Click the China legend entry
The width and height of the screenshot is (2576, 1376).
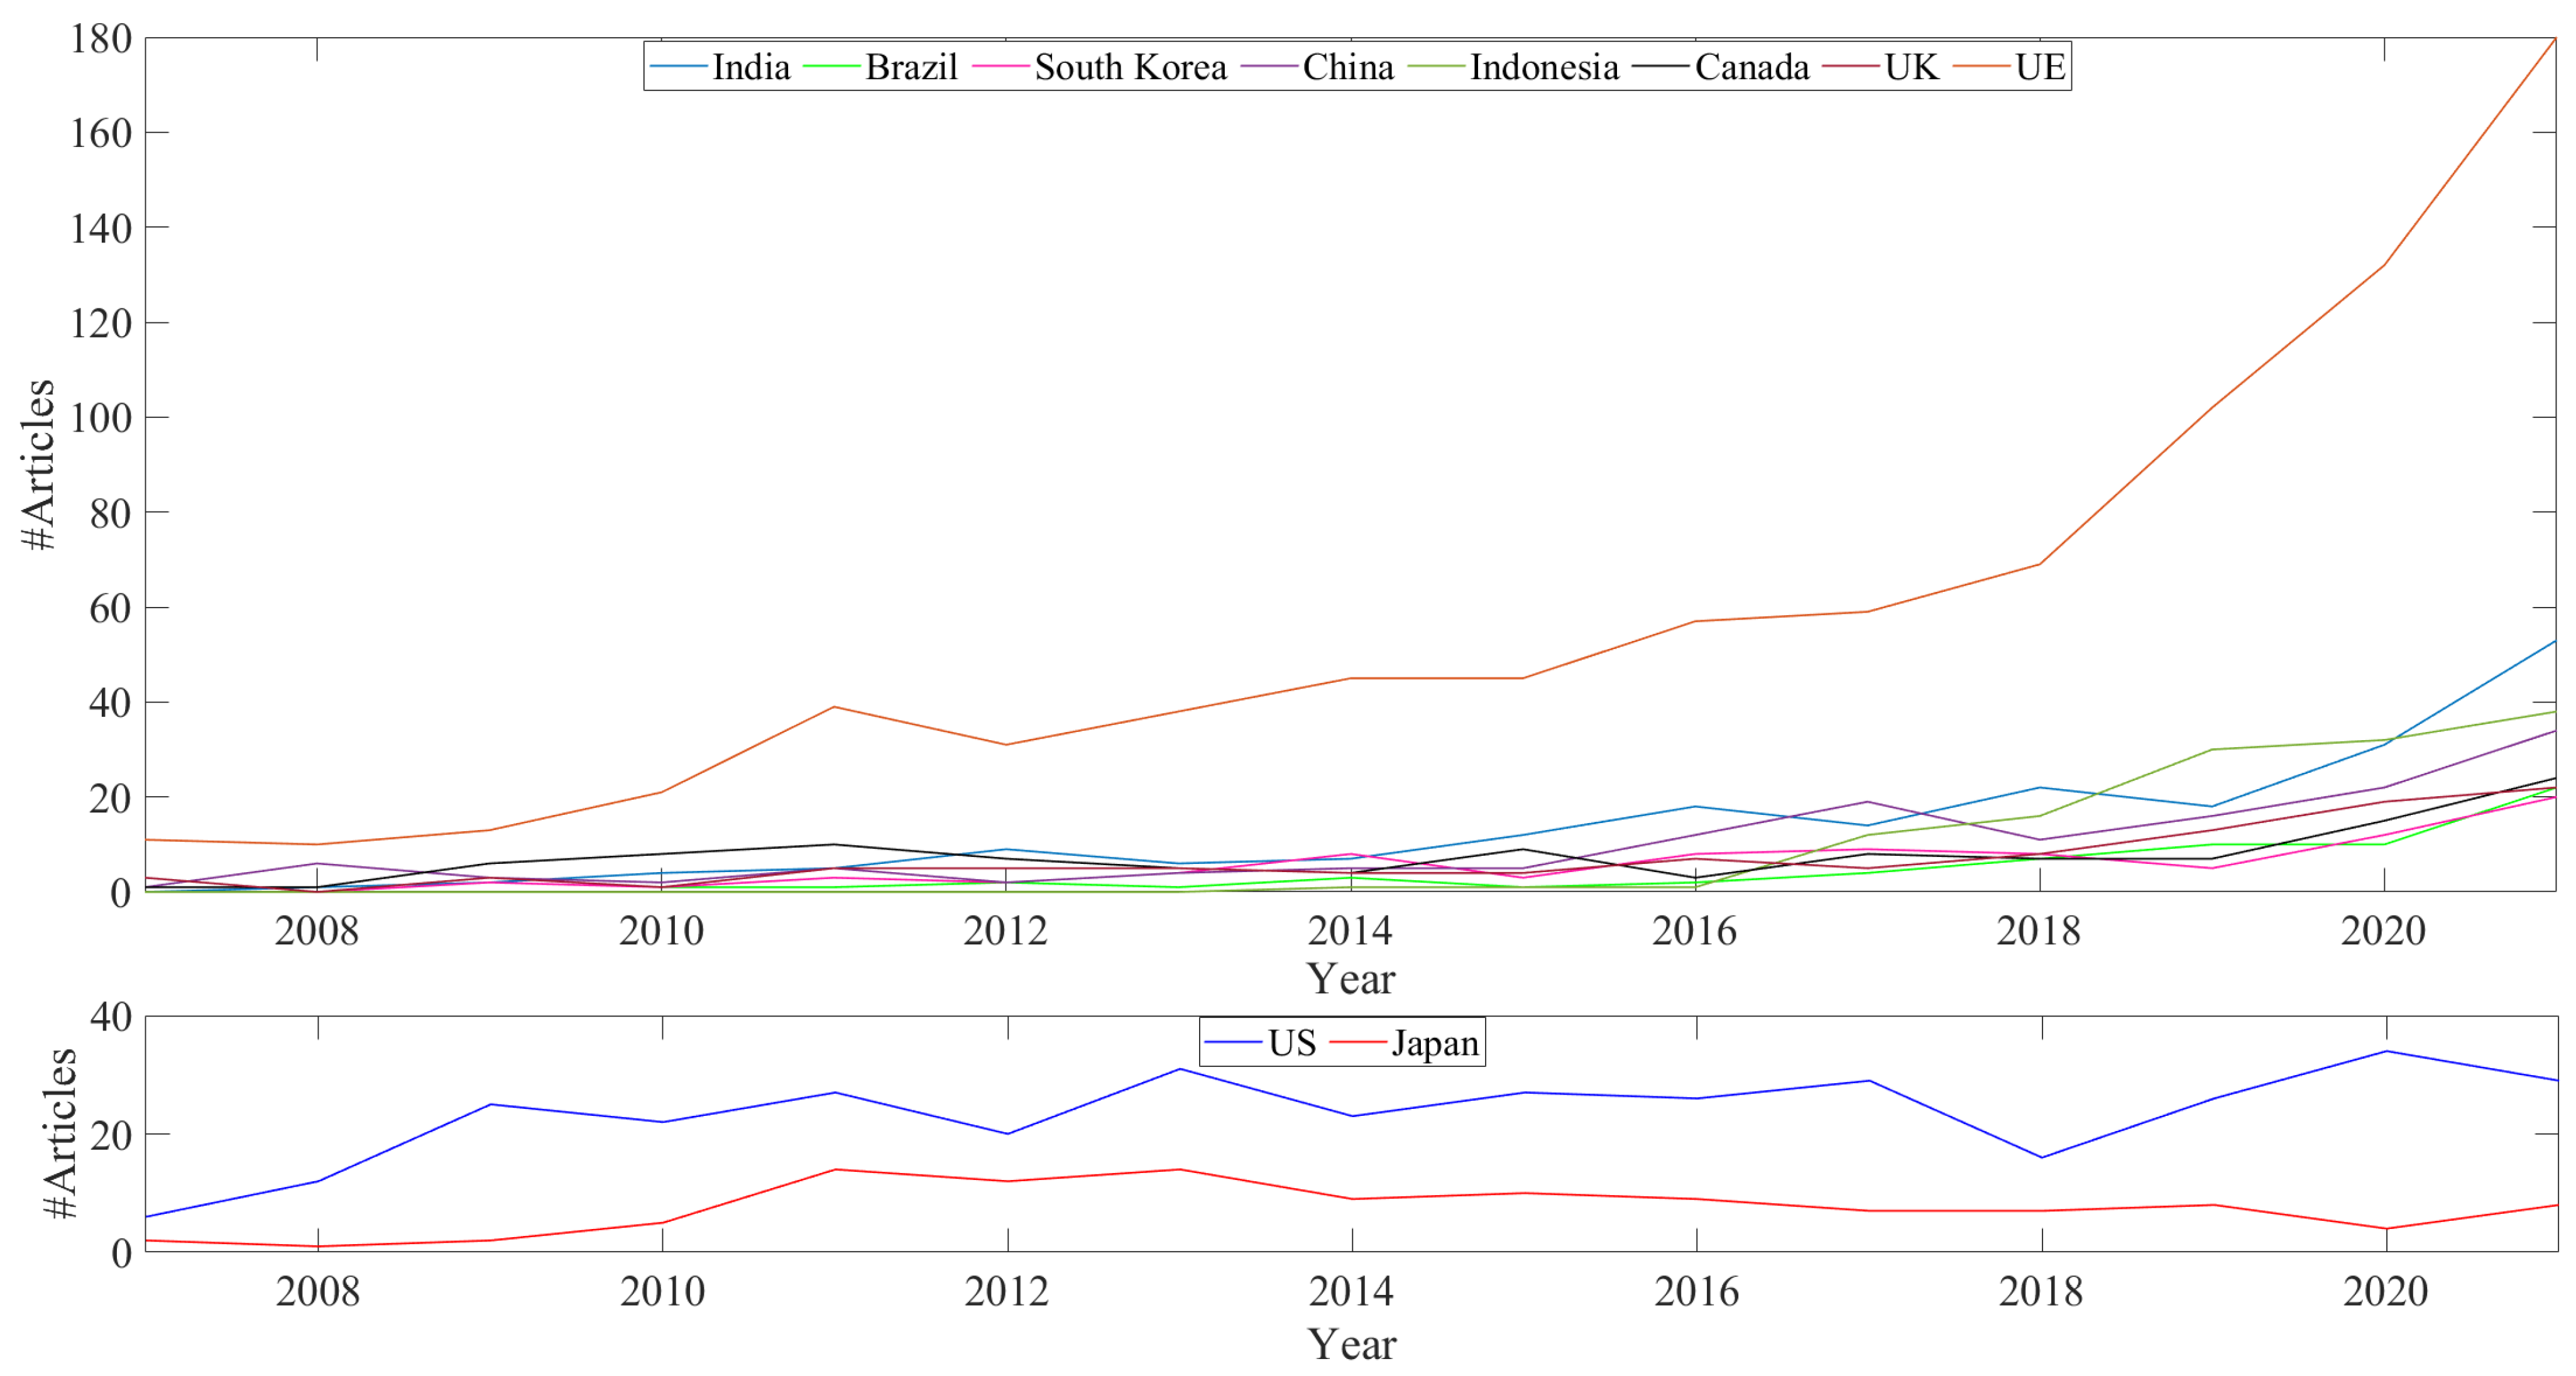(1347, 67)
